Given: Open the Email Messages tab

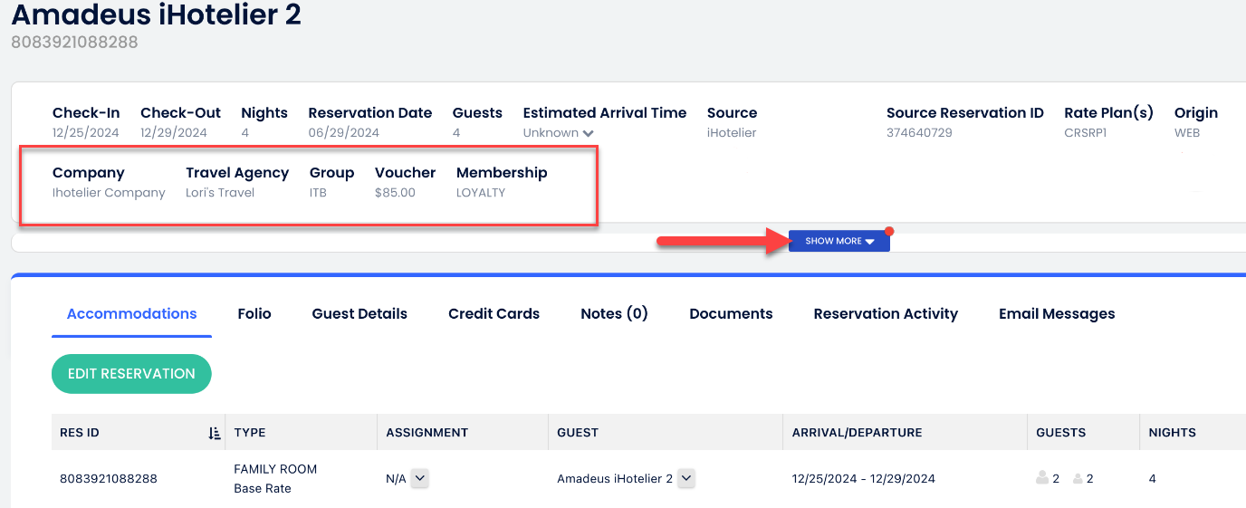Looking at the screenshot, I should (x=1057, y=314).
